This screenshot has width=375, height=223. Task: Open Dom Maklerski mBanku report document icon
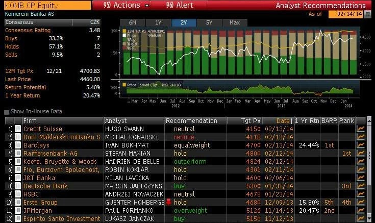18,137
